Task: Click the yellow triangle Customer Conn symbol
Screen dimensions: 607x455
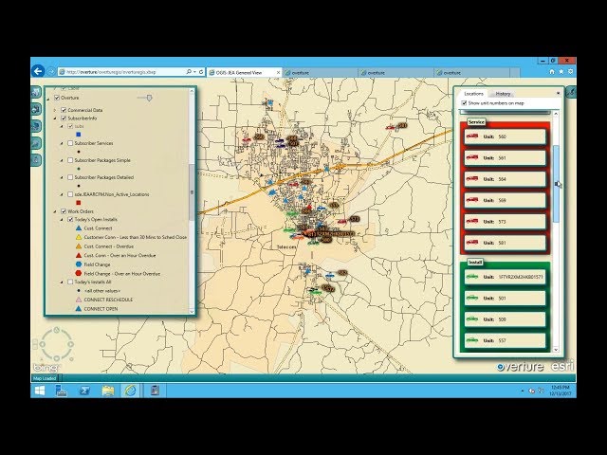Action: coord(78,237)
